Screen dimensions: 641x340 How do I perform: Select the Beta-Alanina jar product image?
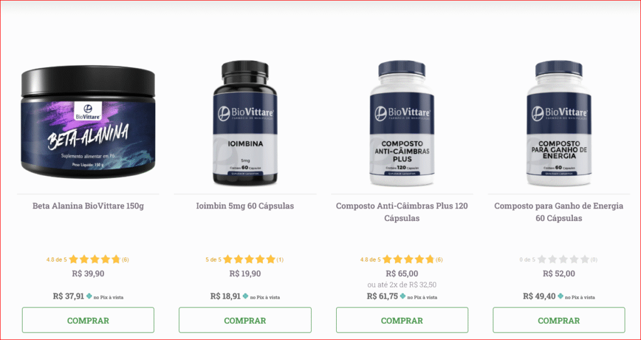tap(88, 121)
